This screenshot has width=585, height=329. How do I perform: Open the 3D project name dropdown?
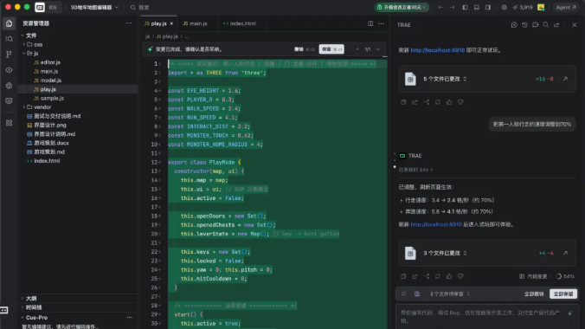pos(95,7)
